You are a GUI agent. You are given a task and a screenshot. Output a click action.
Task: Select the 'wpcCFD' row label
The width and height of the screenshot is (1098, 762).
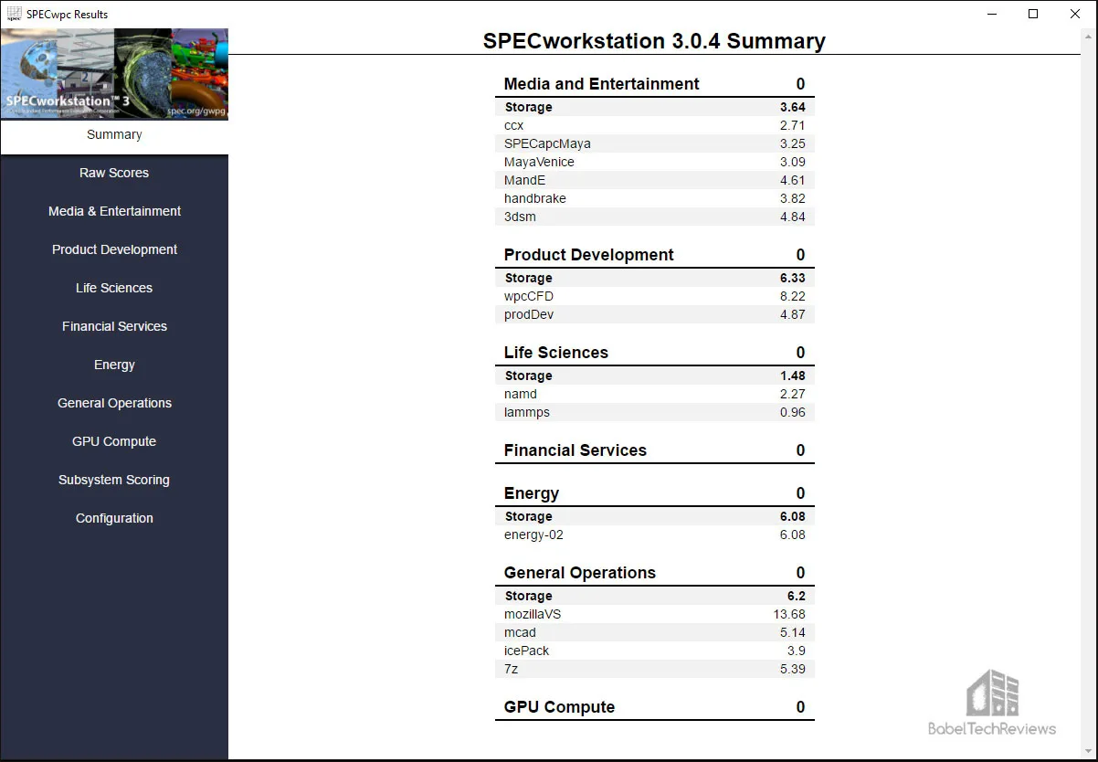tap(528, 296)
